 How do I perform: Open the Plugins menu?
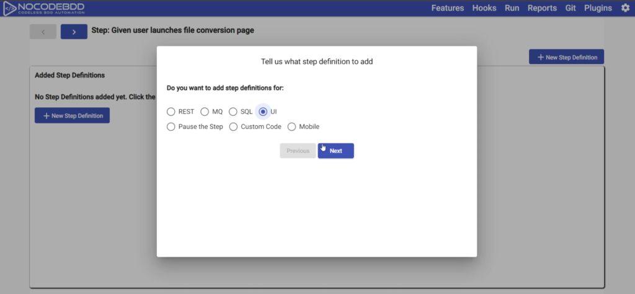point(598,8)
